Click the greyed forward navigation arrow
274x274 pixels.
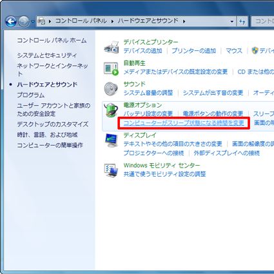24,21
